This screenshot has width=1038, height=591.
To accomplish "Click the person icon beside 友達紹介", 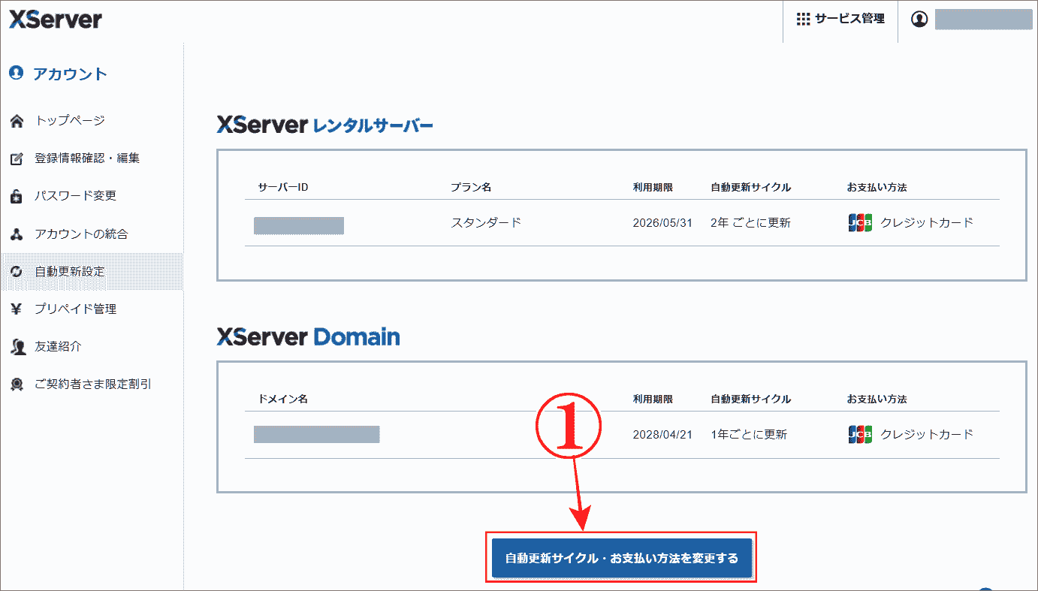I will point(17,345).
